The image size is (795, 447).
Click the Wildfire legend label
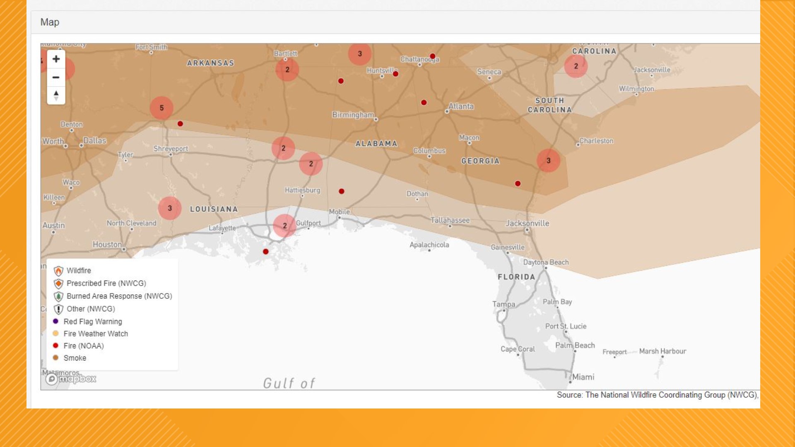click(79, 271)
